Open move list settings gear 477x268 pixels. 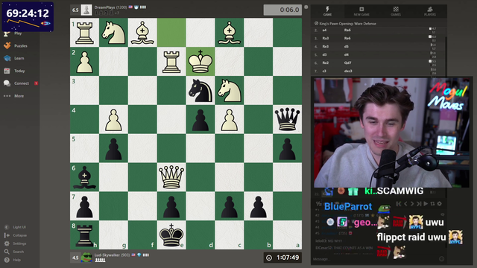(439, 204)
